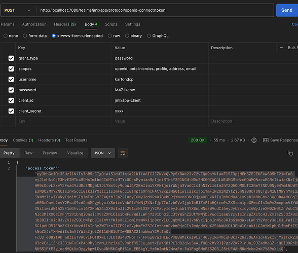
Task: Click the globe network icon near response size
Action: (x=254, y=140)
